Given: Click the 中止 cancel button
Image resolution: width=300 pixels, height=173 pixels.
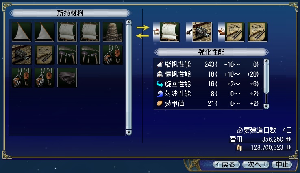Looking at the screenshot, I should (282, 164).
